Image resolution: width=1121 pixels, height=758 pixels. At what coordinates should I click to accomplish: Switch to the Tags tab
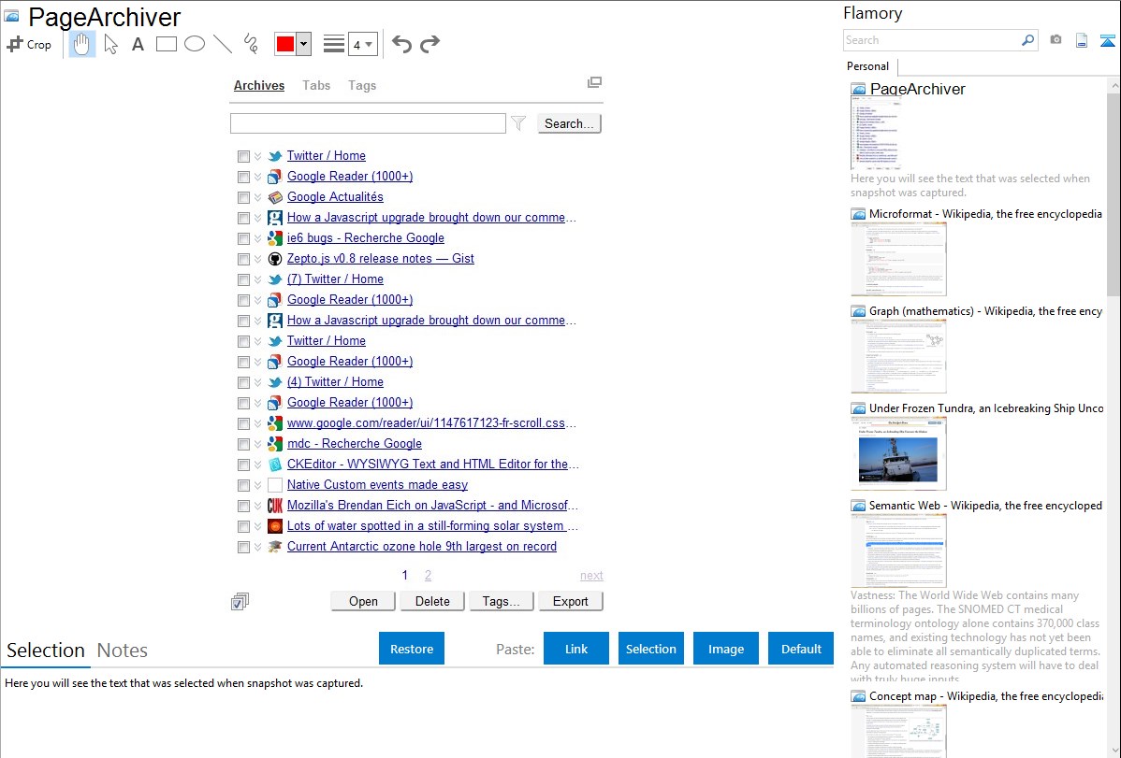tap(361, 85)
